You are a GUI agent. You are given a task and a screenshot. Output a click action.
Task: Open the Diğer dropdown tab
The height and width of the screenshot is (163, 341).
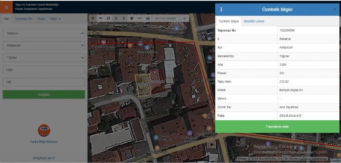click(55, 19)
